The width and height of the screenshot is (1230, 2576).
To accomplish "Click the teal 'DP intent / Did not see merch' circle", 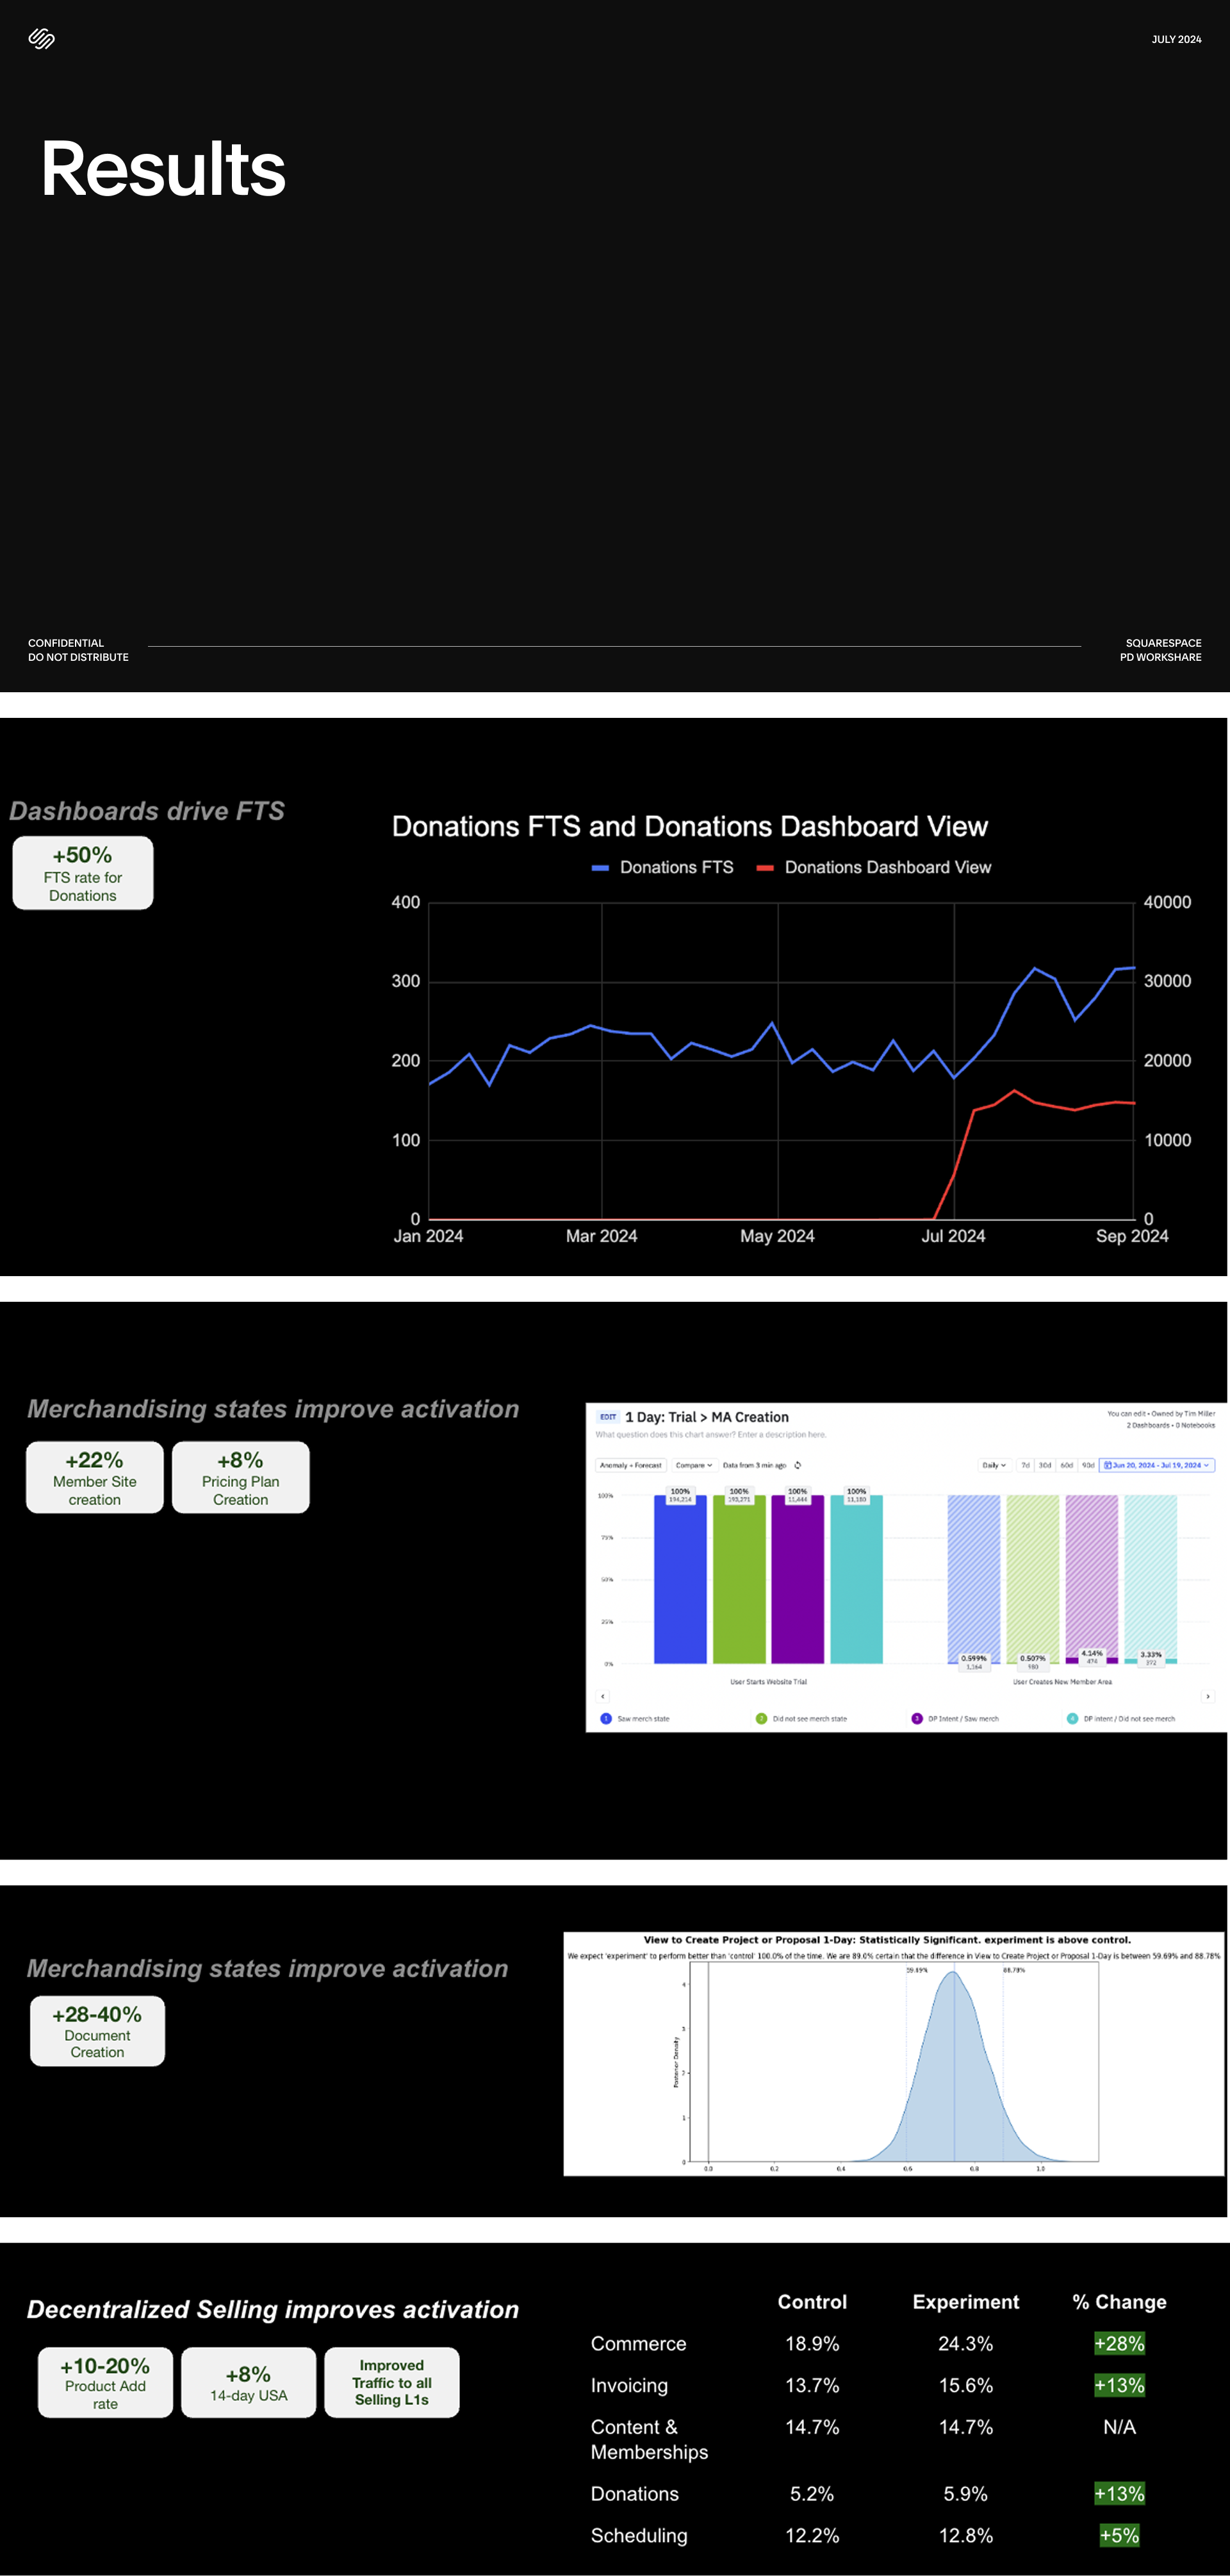I will pyautogui.click(x=1072, y=1718).
